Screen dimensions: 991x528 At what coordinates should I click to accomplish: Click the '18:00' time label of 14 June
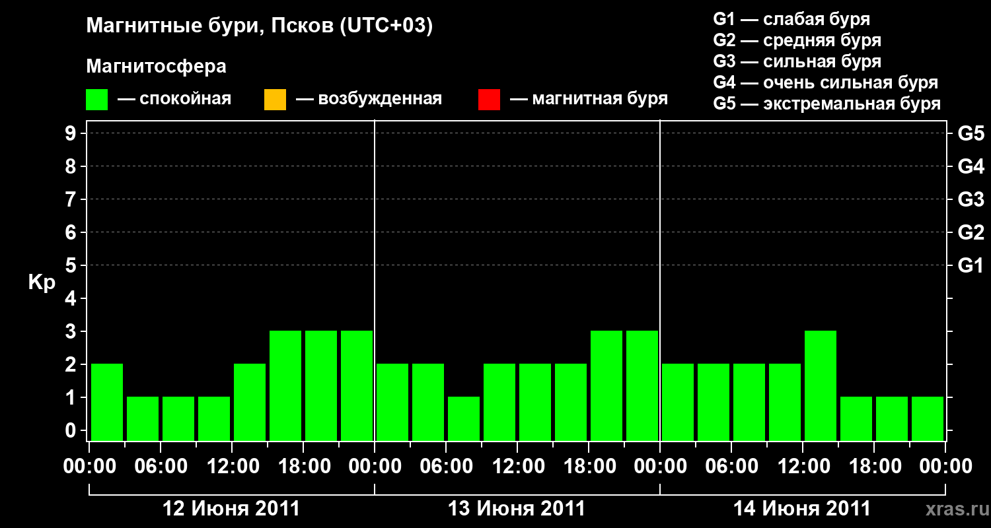(x=874, y=467)
